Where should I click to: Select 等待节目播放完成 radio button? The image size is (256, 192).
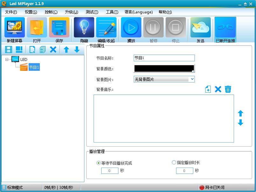98,163
